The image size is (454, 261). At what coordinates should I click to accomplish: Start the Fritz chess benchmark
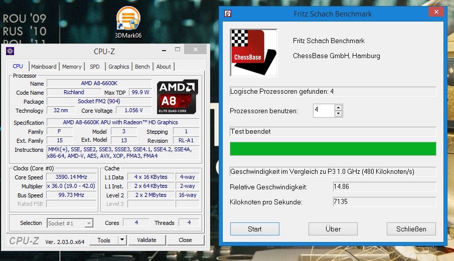pyautogui.click(x=255, y=229)
